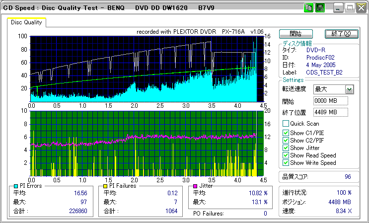Toggle the Show C2/PIF checkbox
369x223 pixels.
pos(286,140)
